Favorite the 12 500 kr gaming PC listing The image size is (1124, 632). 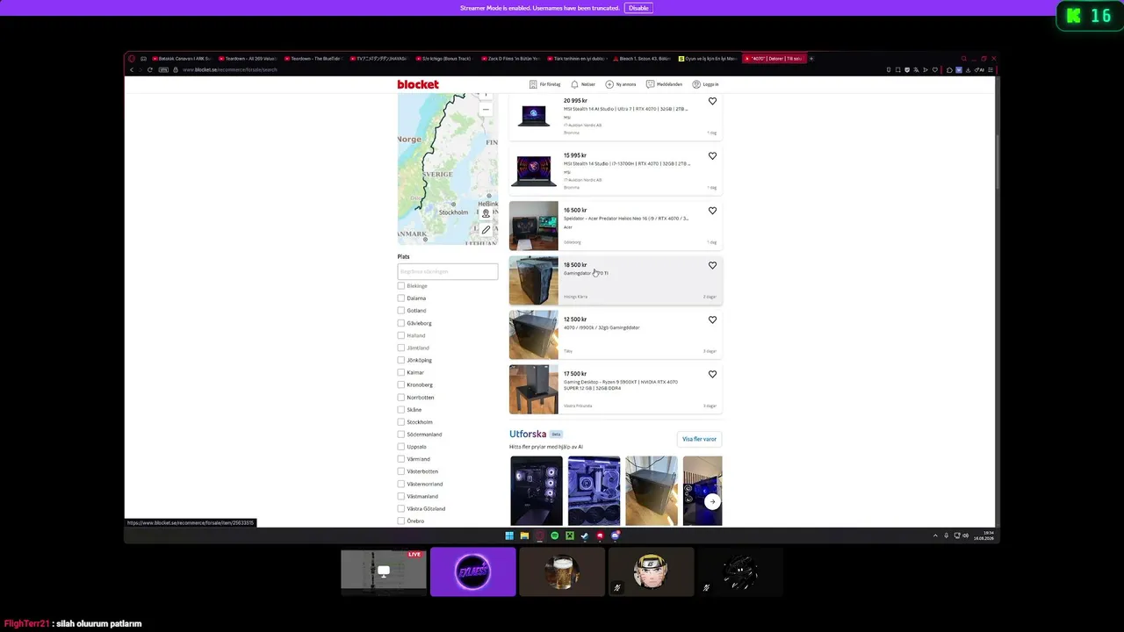(x=712, y=320)
